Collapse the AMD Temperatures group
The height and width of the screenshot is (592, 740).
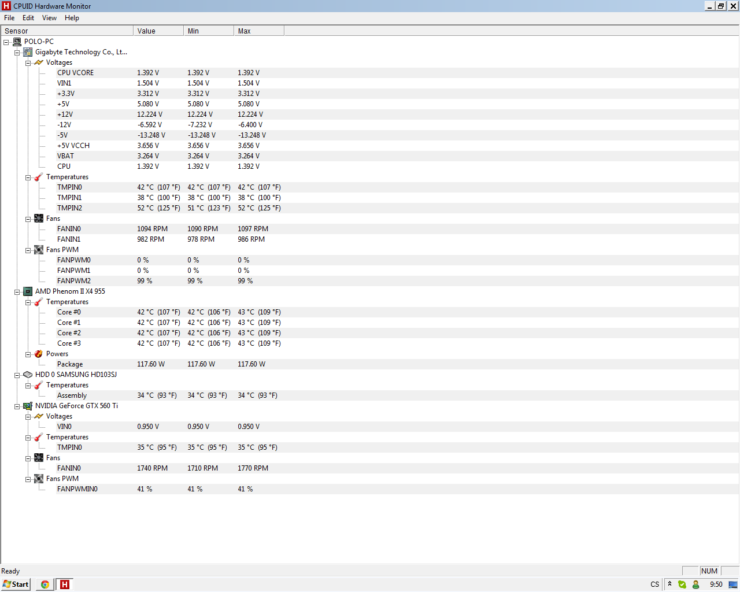[28, 302]
